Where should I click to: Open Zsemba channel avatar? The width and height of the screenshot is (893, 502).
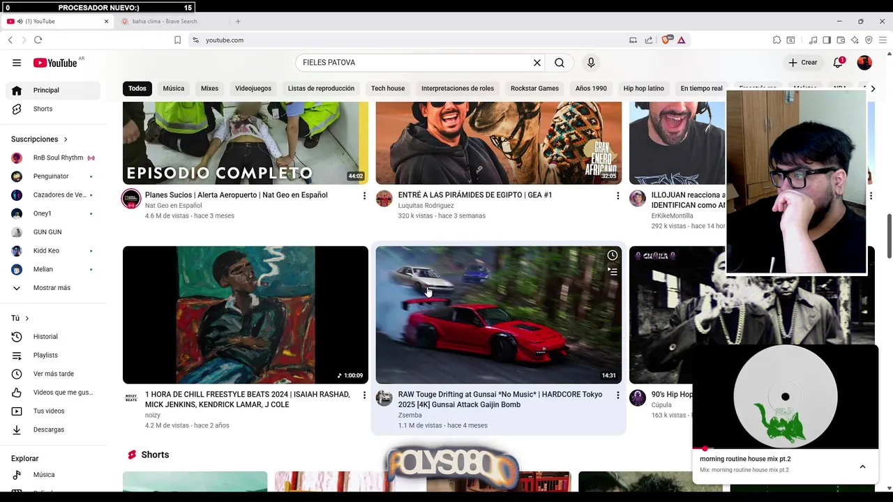tap(384, 398)
